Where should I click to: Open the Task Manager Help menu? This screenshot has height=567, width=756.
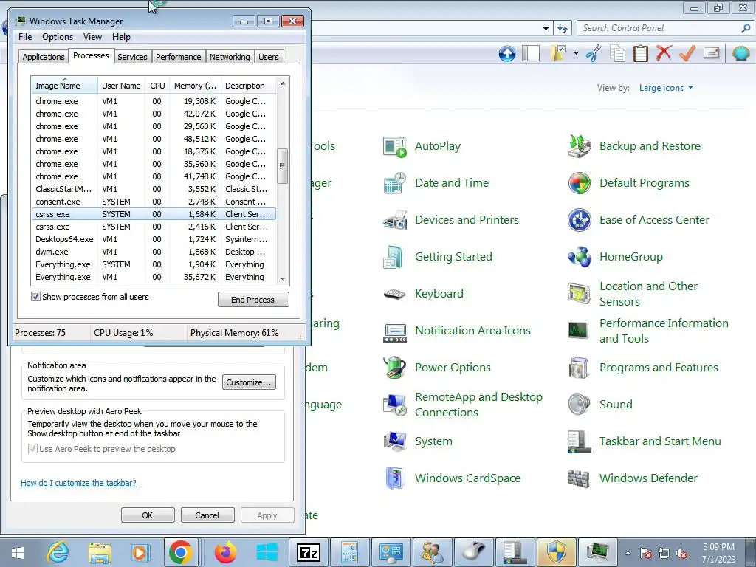click(x=122, y=37)
